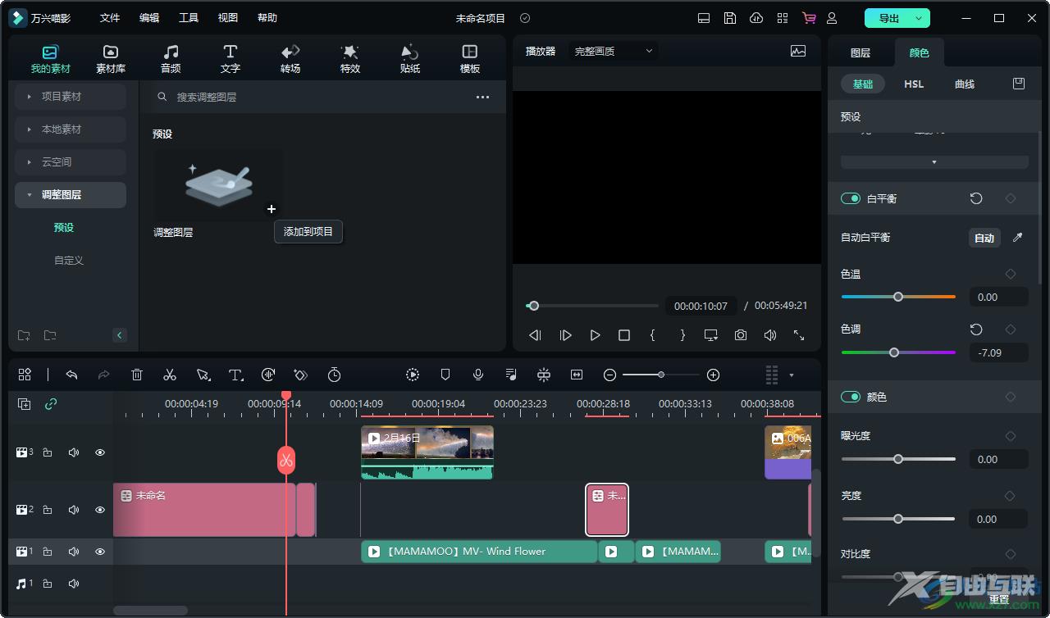The image size is (1050, 618).
Task: Save color preset with disk icon
Action: tap(1019, 84)
